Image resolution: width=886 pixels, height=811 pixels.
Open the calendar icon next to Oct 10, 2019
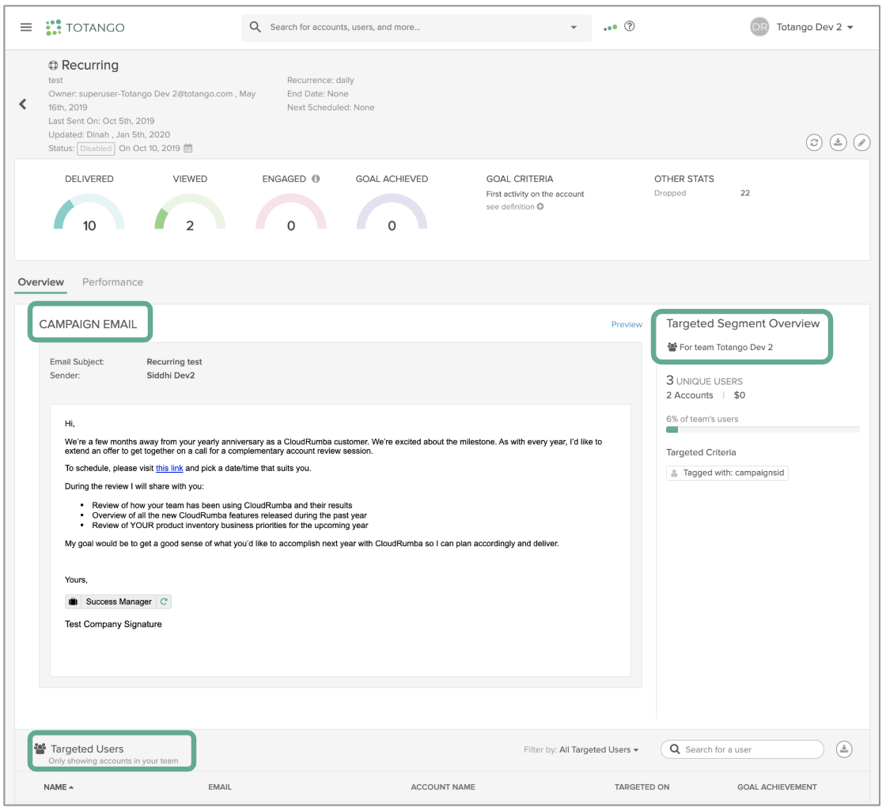188,148
